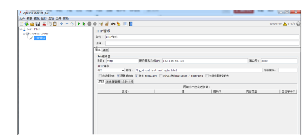Click the Save test plan floppy icon
308x138 pixels.
coord(38,24)
